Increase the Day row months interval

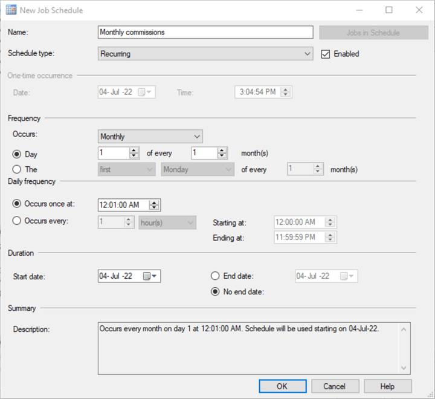(222, 150)
